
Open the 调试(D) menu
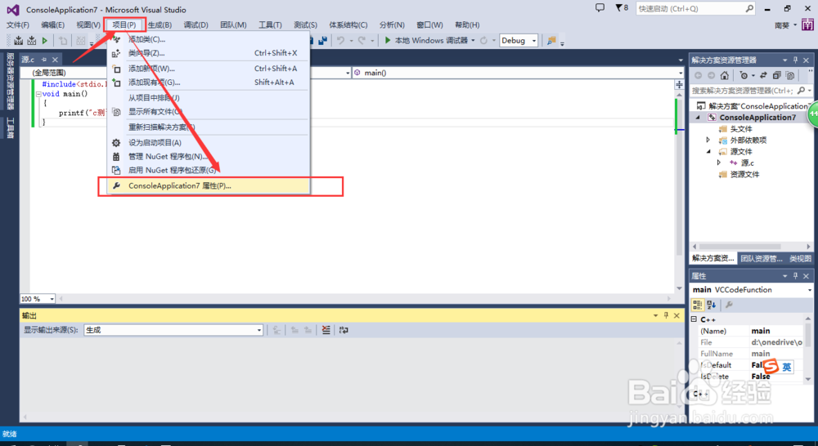196,25
